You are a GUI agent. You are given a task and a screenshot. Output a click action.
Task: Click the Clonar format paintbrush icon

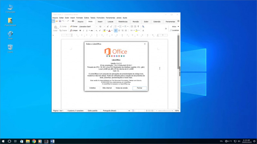click(71, 27)
